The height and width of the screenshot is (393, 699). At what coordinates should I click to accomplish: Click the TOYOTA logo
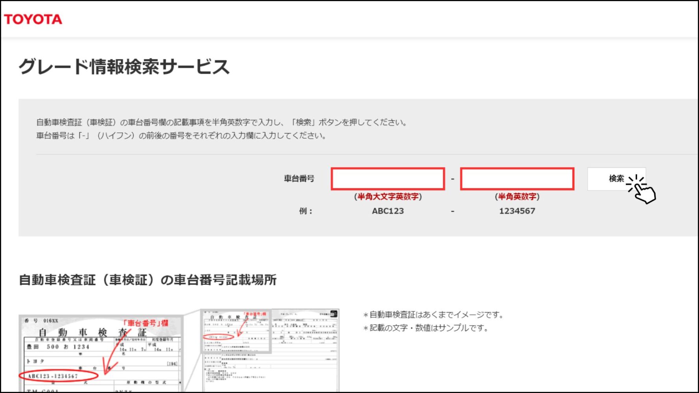click(x=33, y=19)
